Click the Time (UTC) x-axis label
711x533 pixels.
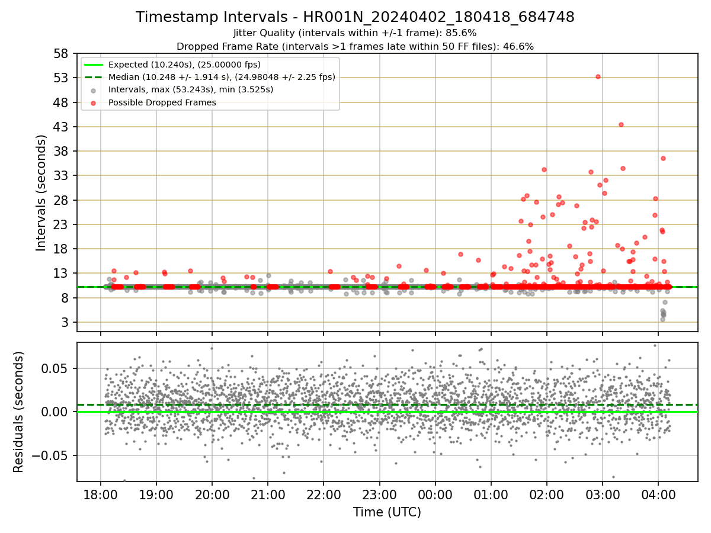[x=387, y=512]
